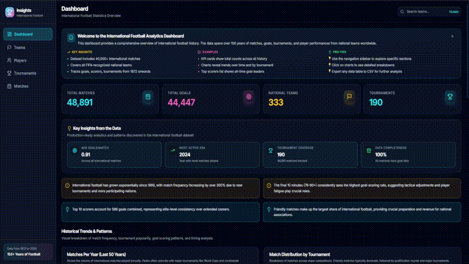Click the info icon on final 15 minutes note

pos(269,185)
